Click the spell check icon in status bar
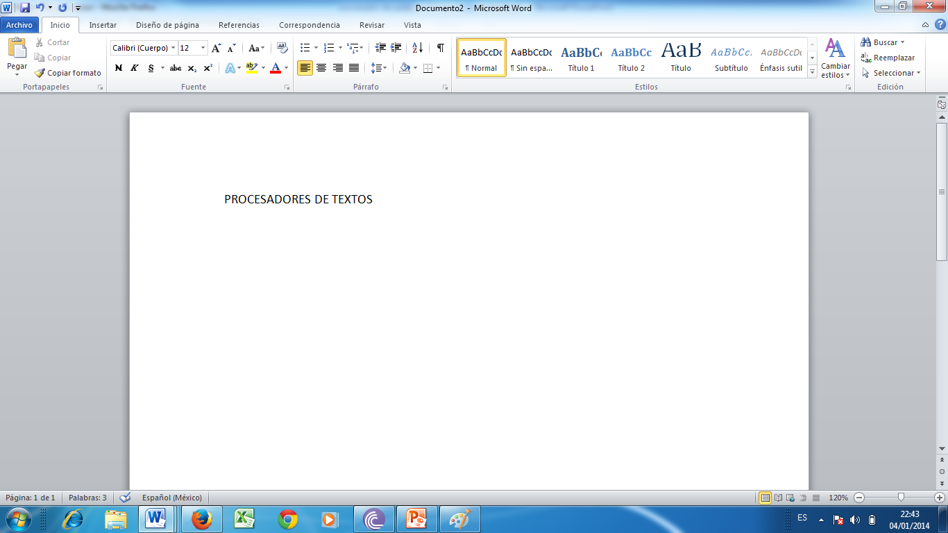 point(125,498)
